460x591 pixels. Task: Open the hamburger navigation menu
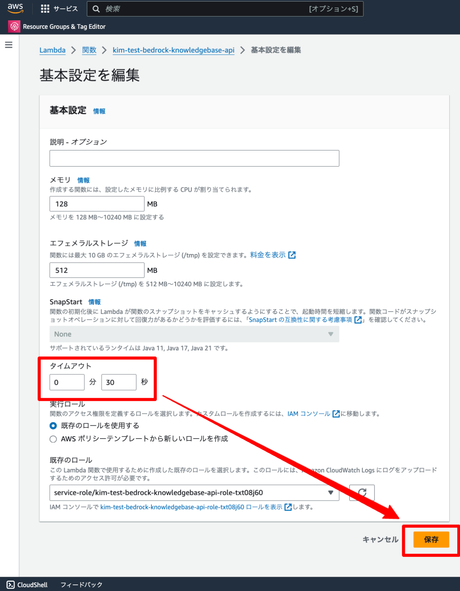point(8,45)
